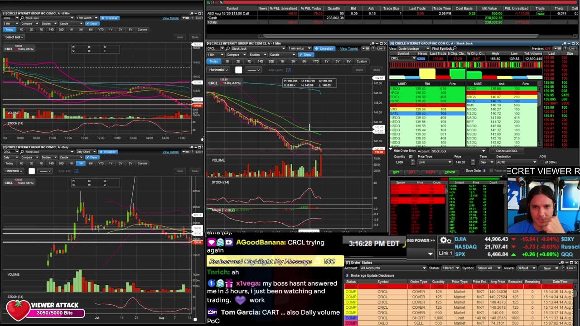The width and height of the screenshot is (580, 326).
Task: Toggle Crosshair in the 1 Min chart
Action: 324,48
